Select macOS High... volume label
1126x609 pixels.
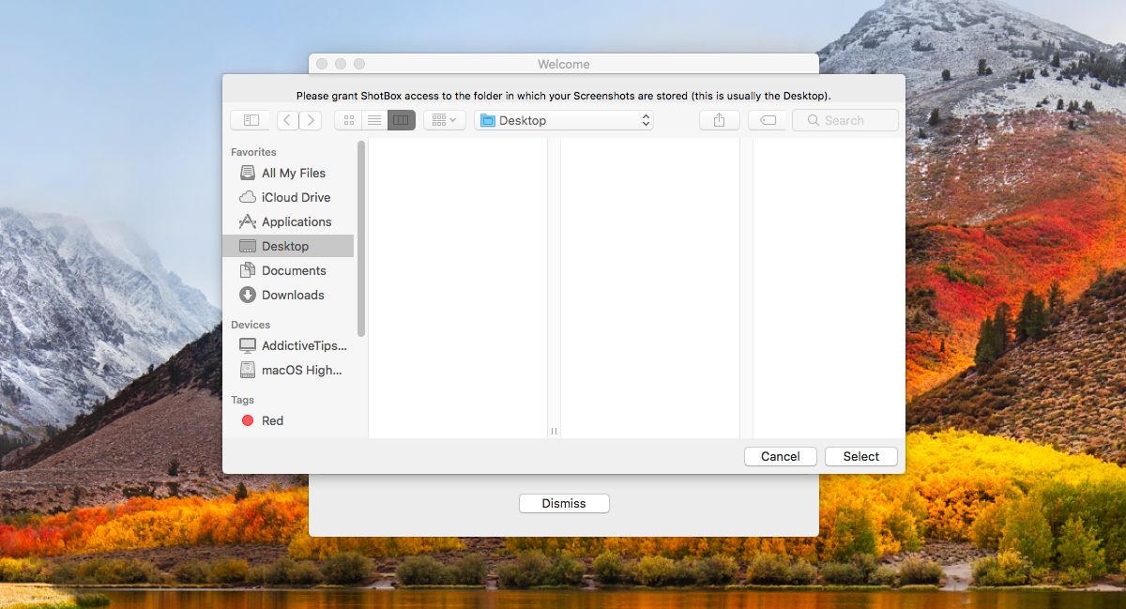click(302, 370)
